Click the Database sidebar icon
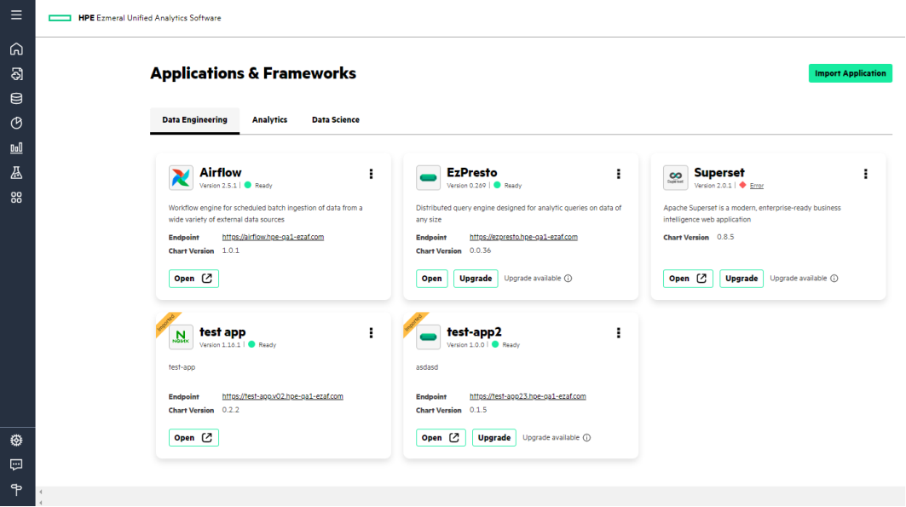Screen dimensions: 906x507 [x=15, y=97]
